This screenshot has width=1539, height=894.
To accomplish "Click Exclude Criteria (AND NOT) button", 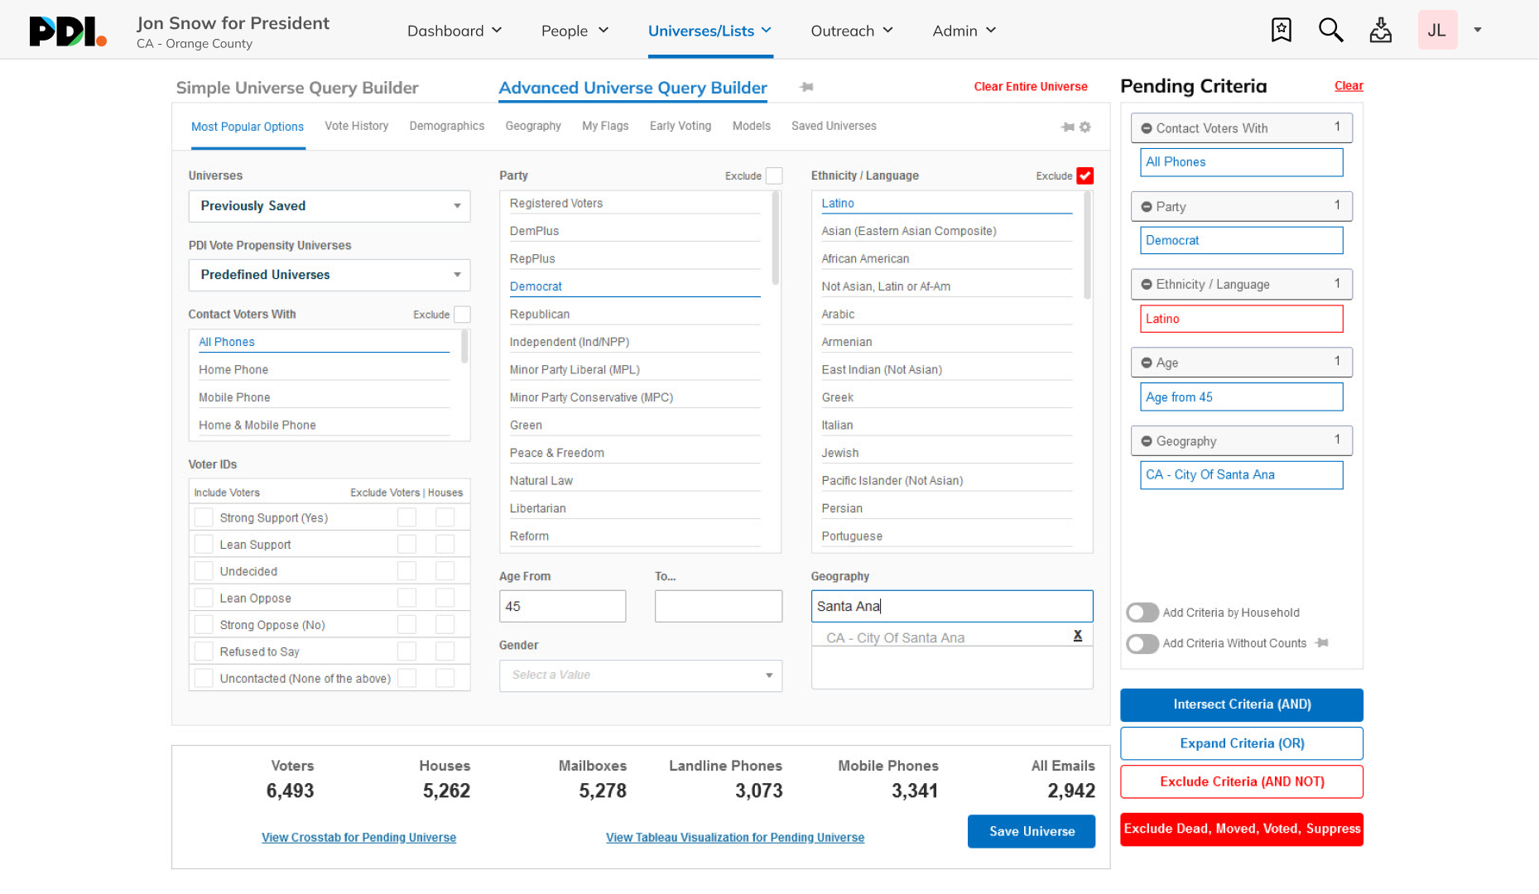I will (1242, 781).
